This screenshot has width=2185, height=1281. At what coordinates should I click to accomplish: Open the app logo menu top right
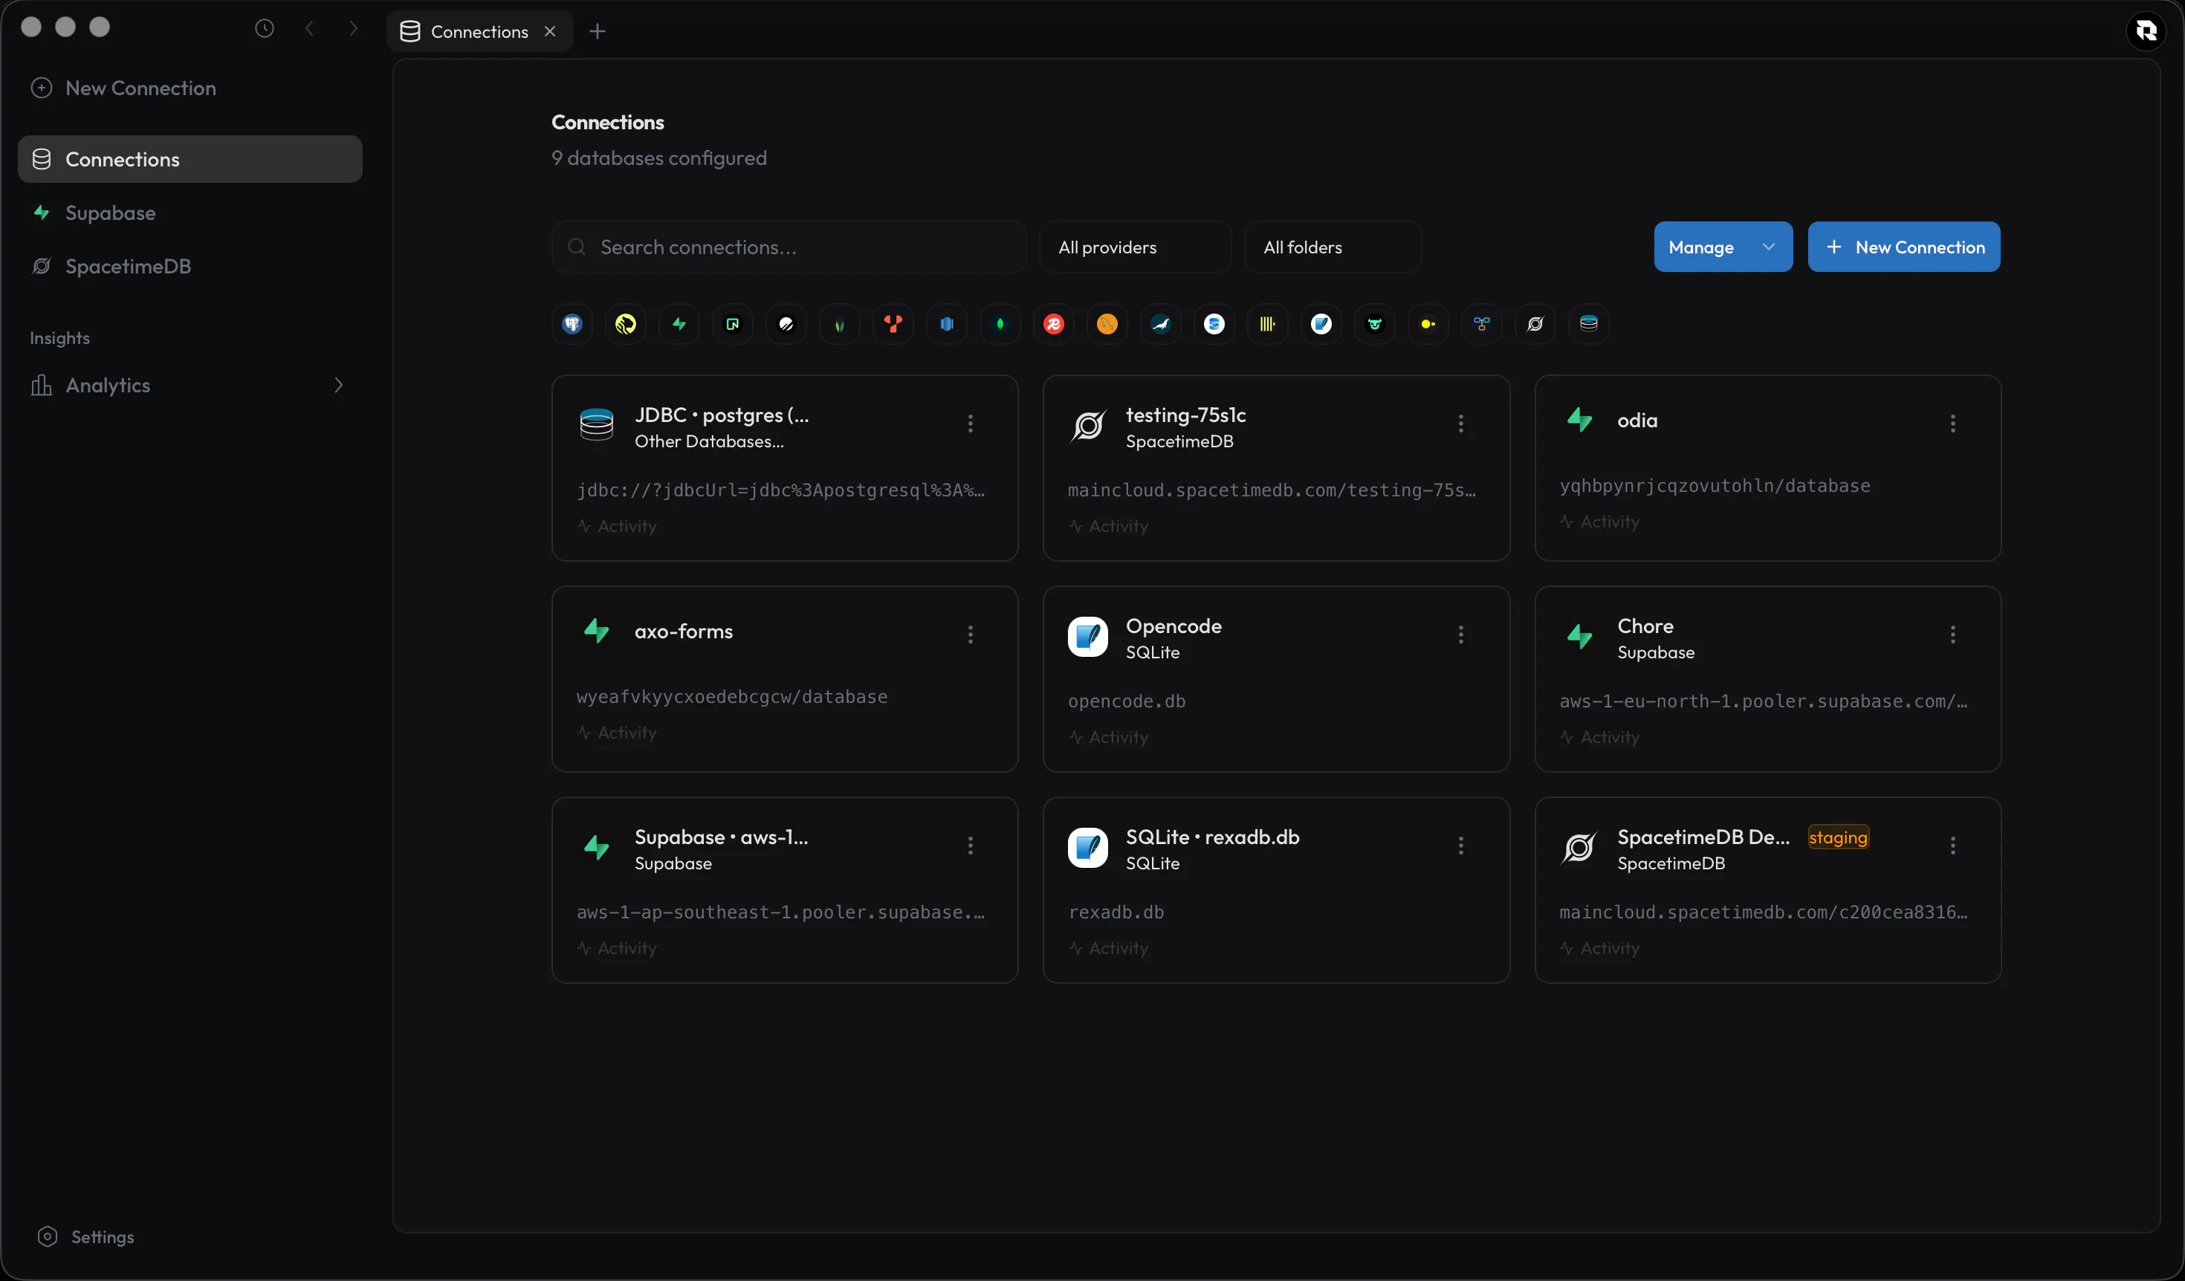coord(2146,31)
